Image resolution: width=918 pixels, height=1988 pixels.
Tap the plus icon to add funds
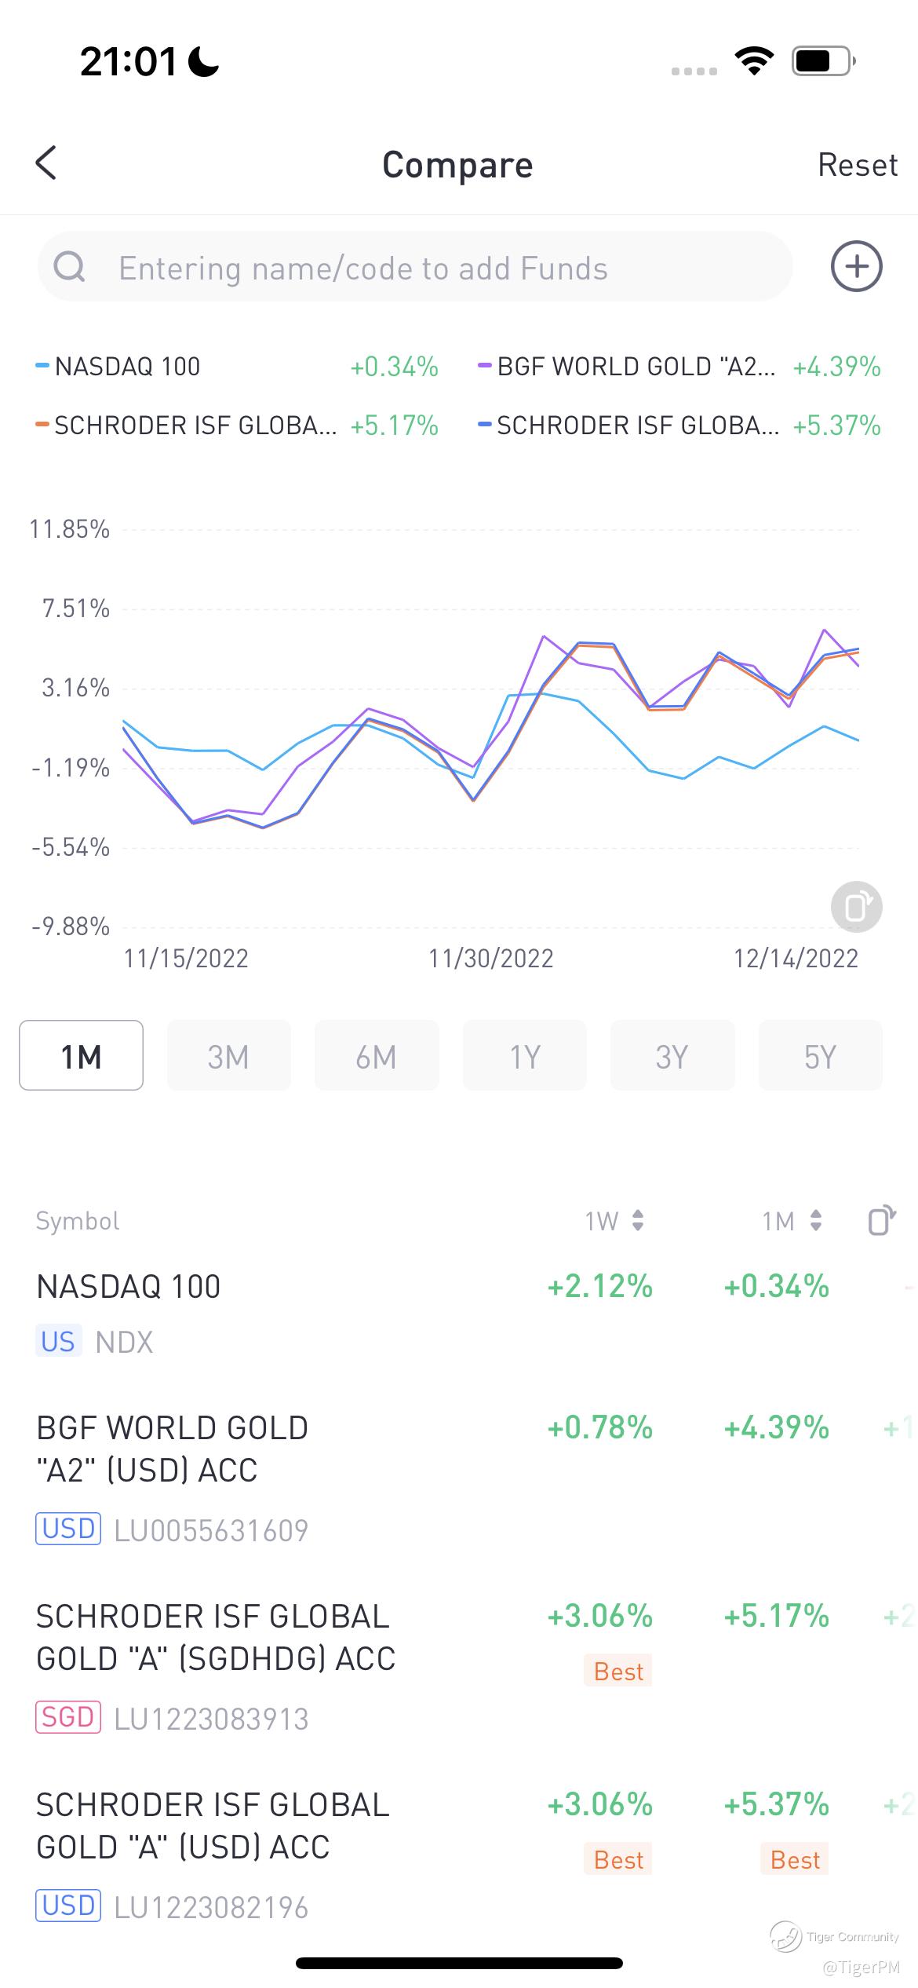click(x=856, y=267)
